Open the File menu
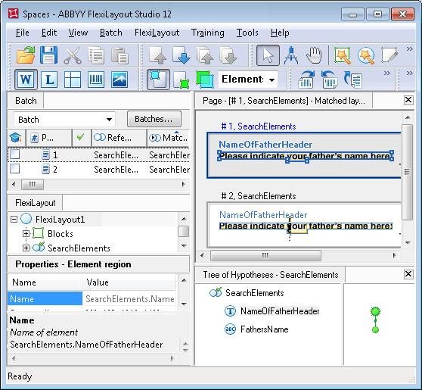 (x=23, y=33)
